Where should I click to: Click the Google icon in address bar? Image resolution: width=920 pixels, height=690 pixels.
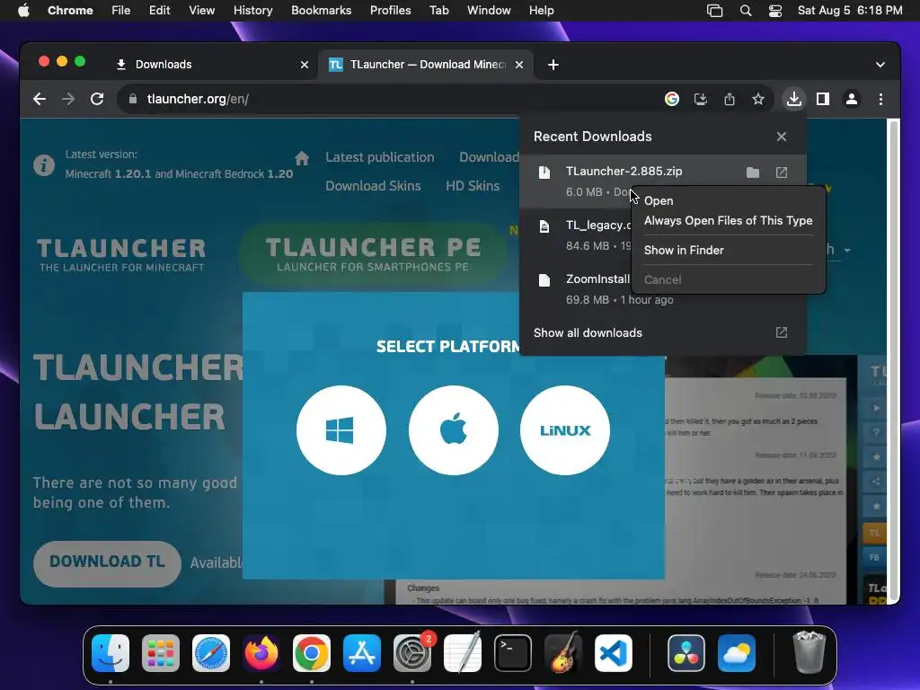672,99
